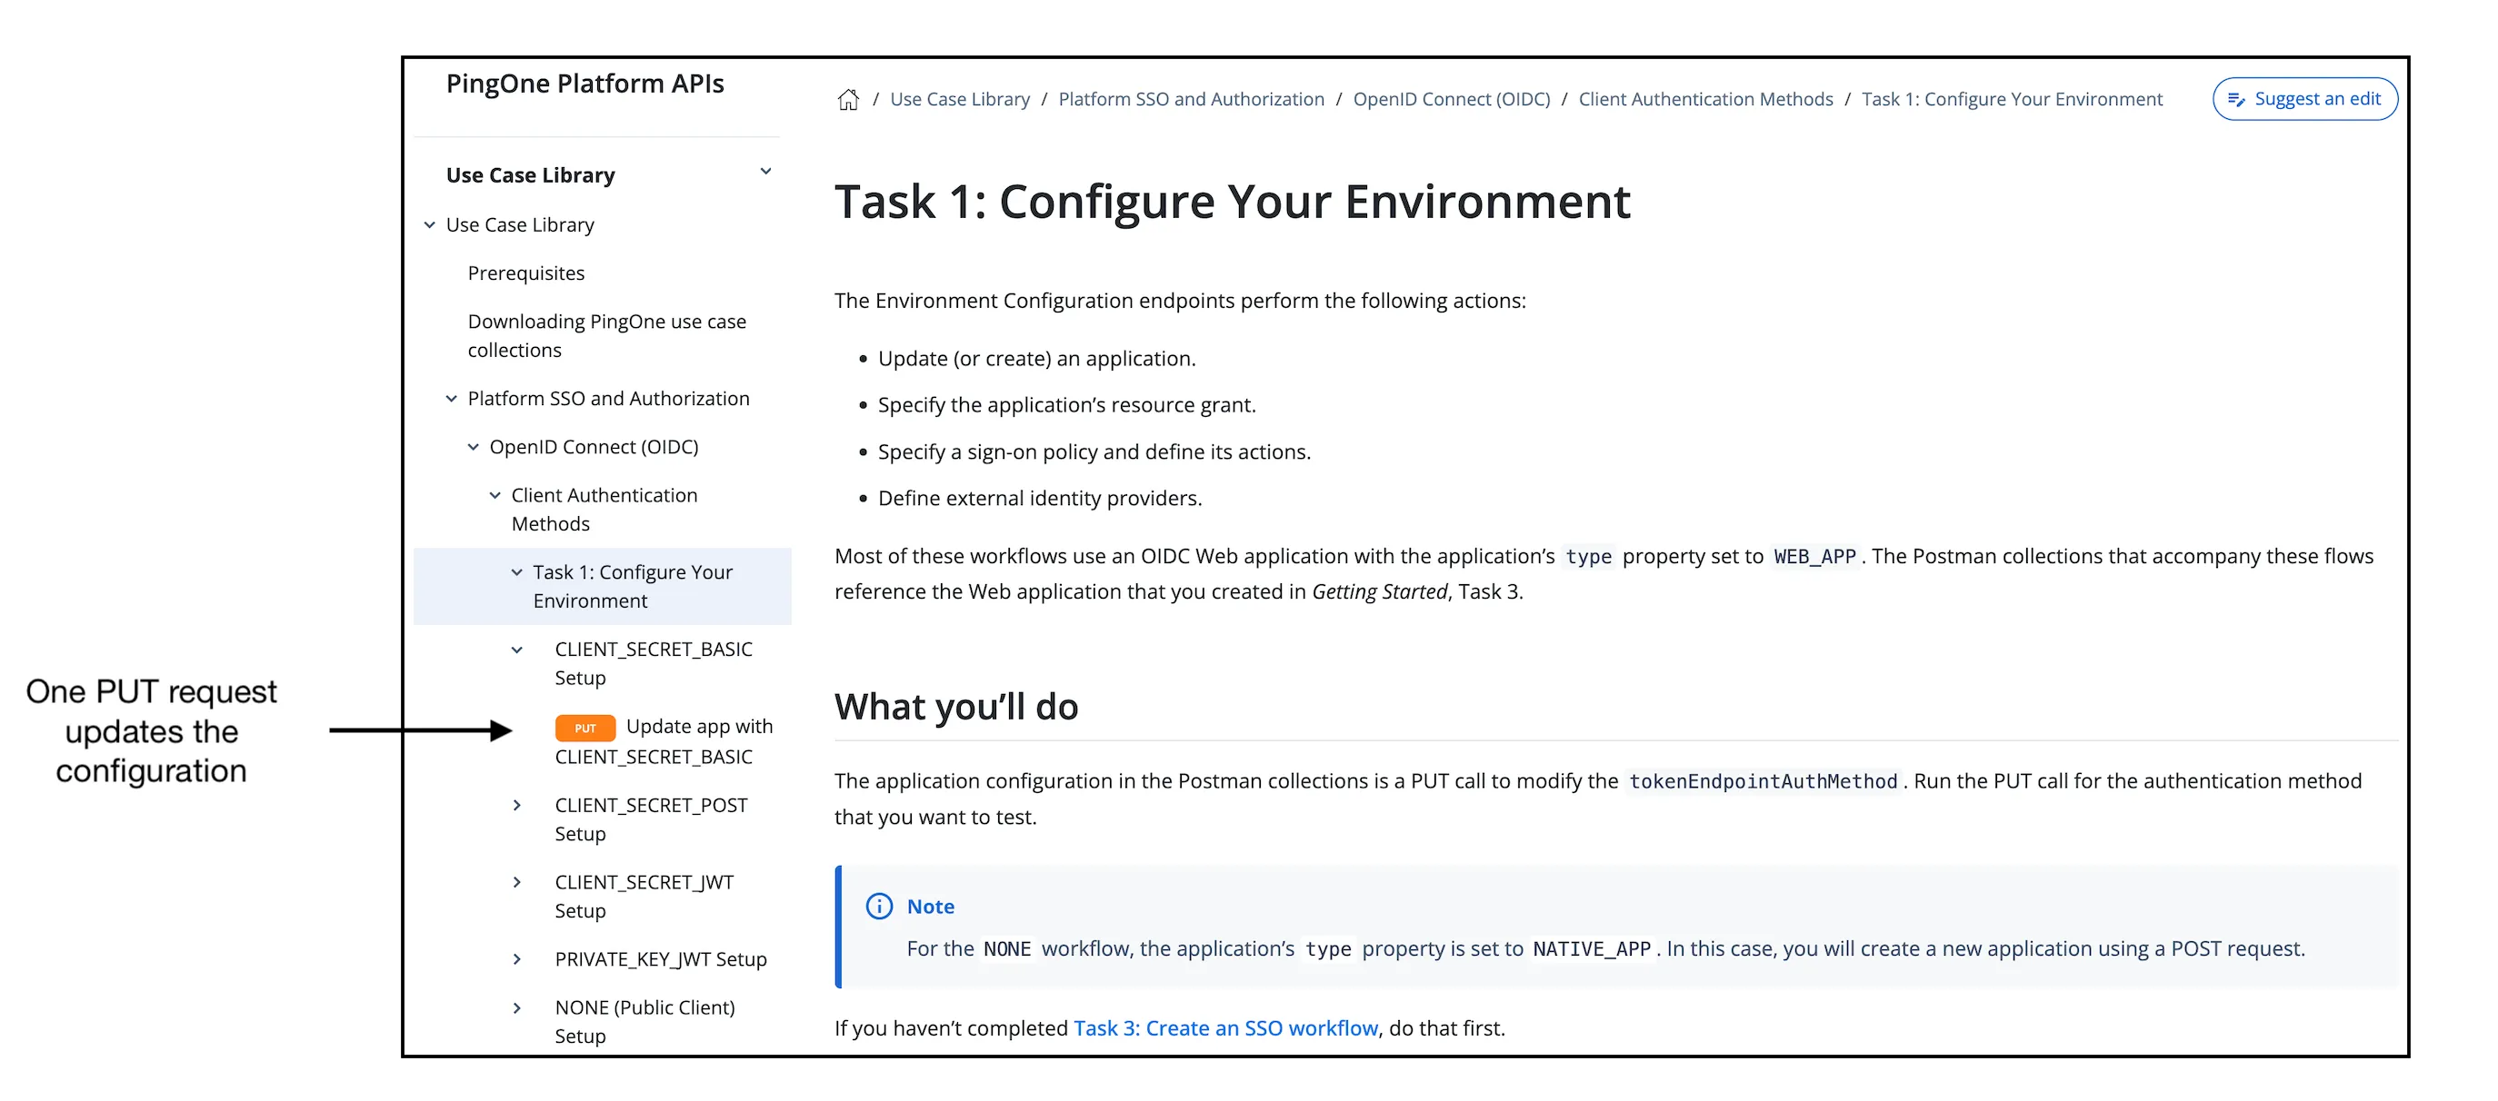Click the tokenEndpointAuthMethod code text

click(1762, 781)
